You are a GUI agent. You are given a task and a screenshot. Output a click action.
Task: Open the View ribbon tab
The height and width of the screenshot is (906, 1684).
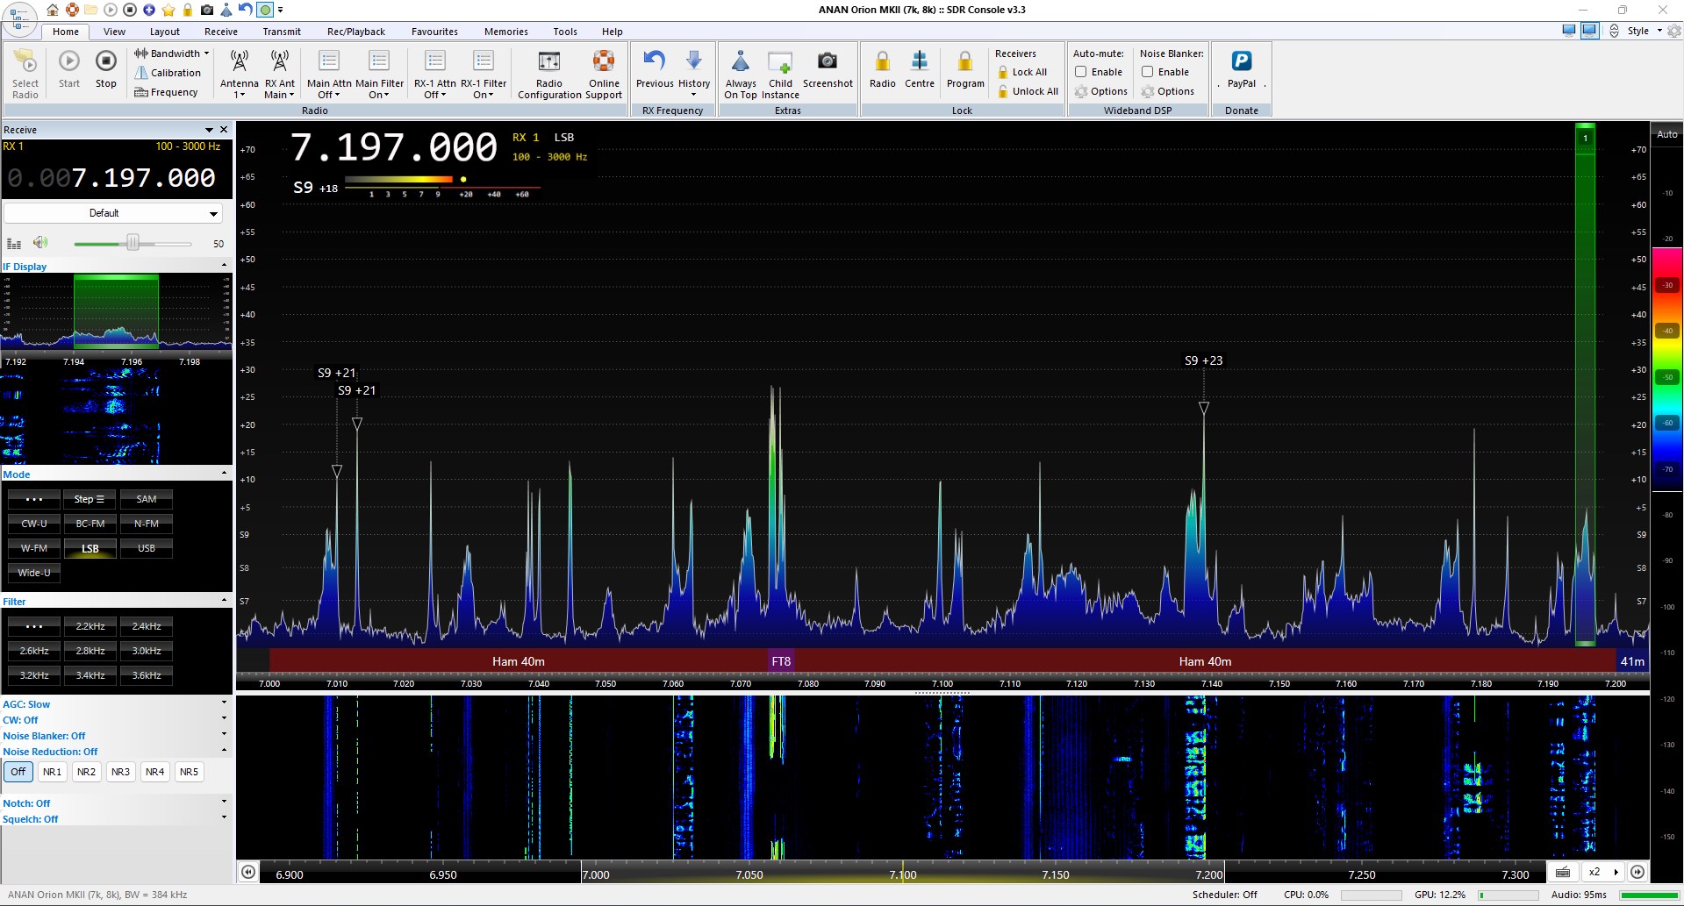[x=114, y=32]
